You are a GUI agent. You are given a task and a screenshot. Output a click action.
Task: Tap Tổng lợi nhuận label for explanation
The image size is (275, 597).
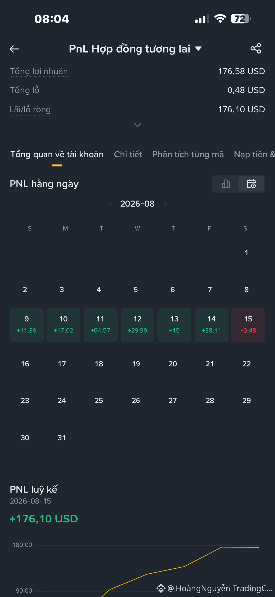coord(39,71)
